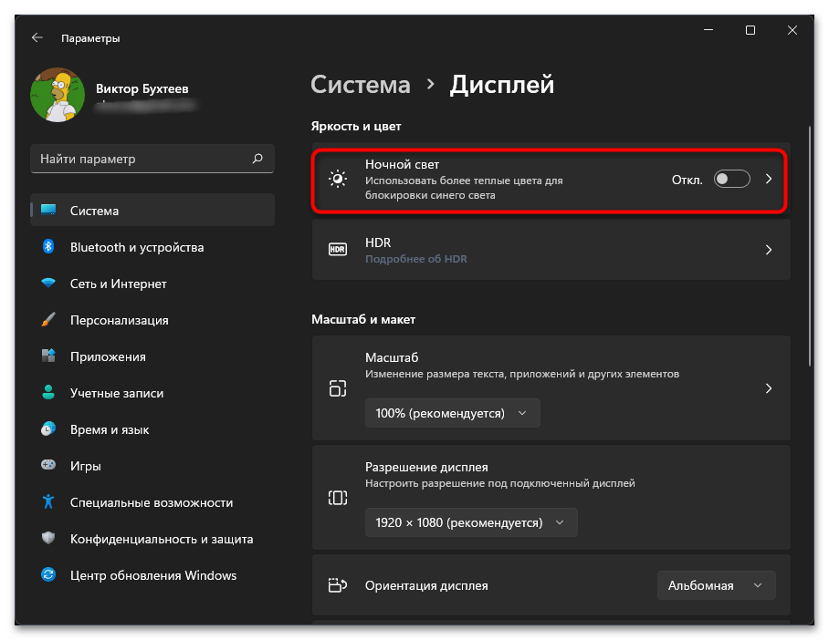Toggle the Ночной свет switch
This screenshot has width=829, height=640.
[731, 180]
